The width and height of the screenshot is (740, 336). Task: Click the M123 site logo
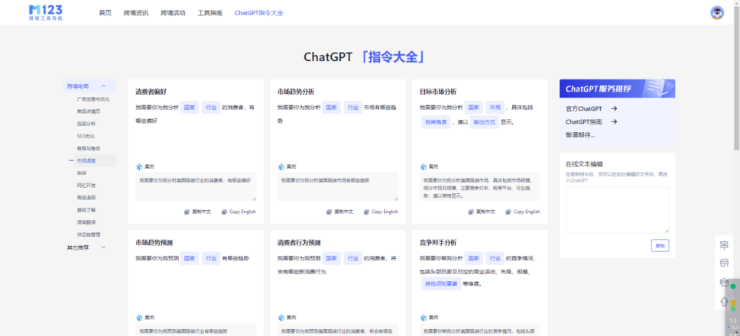pyautogui.click(x=45, y=12)
